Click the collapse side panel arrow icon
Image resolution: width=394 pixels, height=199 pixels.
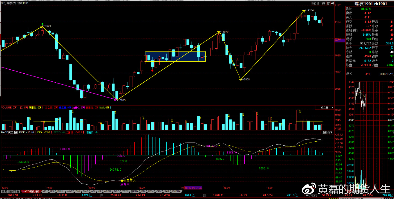tap(332, 4)
